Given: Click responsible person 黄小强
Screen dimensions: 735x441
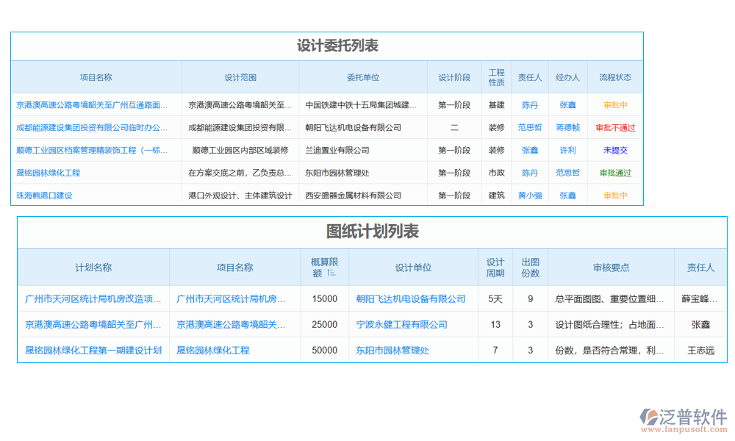Looking at the screenshot, I should click(x=530, y=196).
